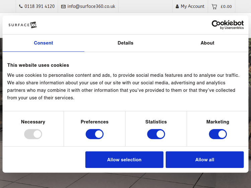
Task: Turn off the Statistics cookies toggle
Action: [156, 134]
